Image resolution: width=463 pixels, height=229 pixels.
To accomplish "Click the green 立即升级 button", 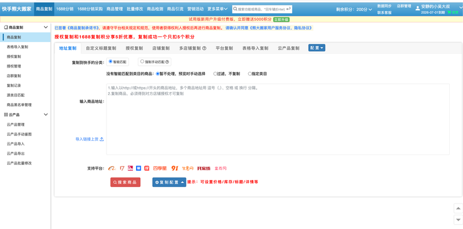I will (x=281, y=20).
